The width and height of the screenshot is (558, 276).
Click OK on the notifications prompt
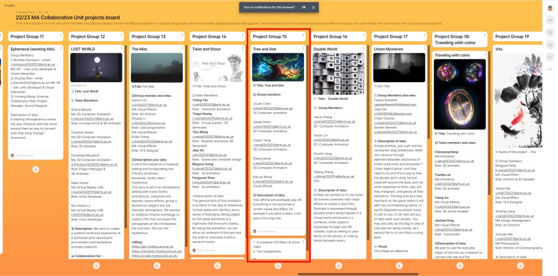[x=304, y=7]
